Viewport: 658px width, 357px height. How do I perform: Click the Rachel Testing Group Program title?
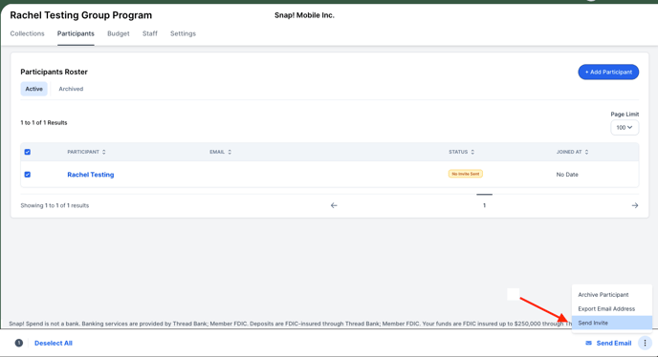[81, 15]
